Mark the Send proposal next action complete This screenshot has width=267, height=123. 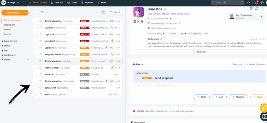[138, 78]
